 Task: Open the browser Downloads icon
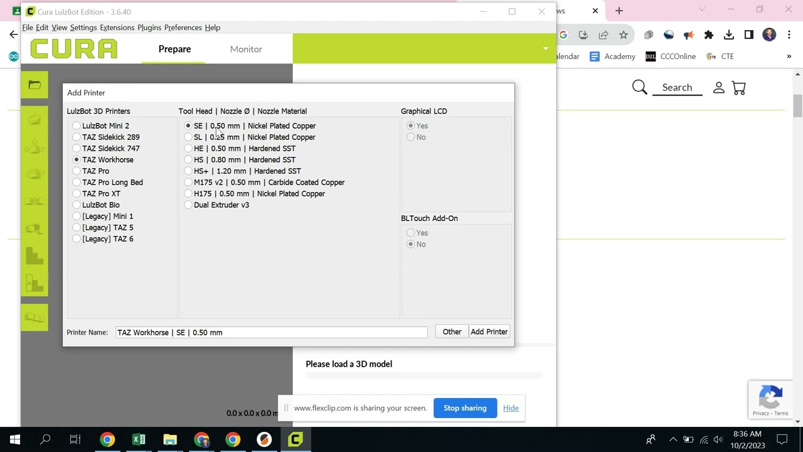729,35
